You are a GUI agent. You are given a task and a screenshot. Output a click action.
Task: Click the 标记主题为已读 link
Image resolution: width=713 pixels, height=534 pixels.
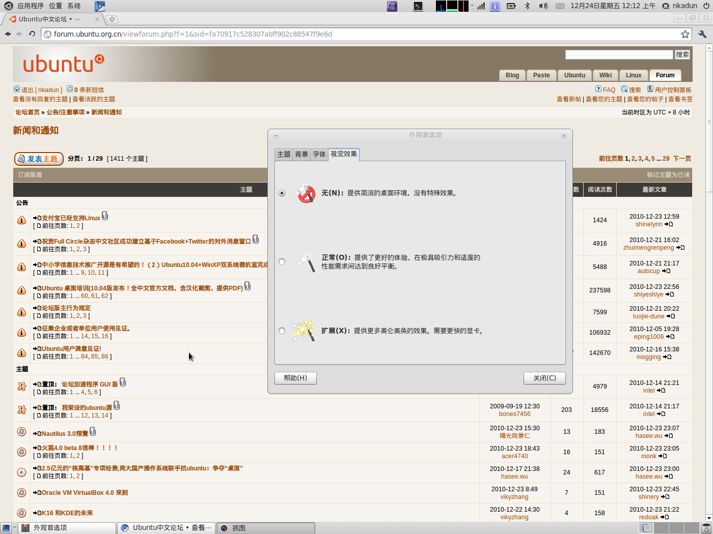[x=668, y=175]
